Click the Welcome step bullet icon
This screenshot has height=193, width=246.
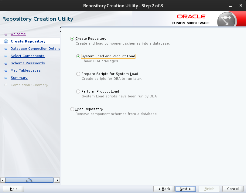[x=6, y=34]
